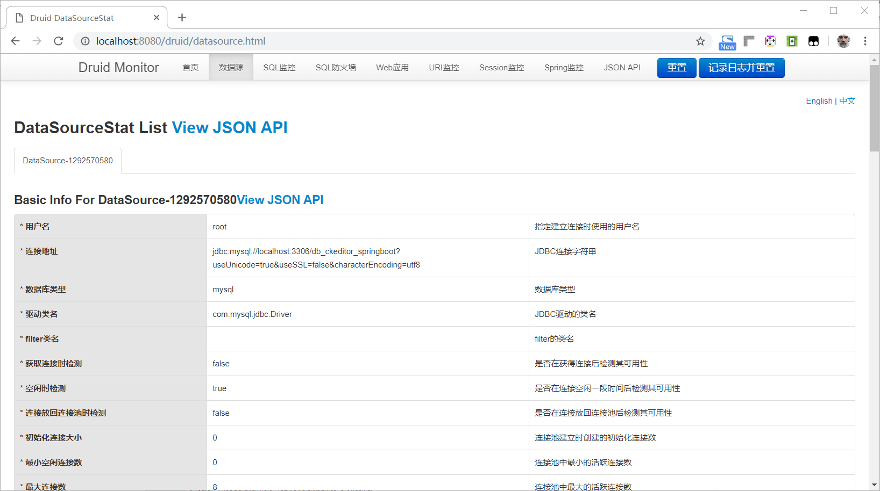The height and width of the screenshot is (491, 880).
Task: Open View JSON API link beside DataSourceStat List
Action: click(x=230, y=128)
